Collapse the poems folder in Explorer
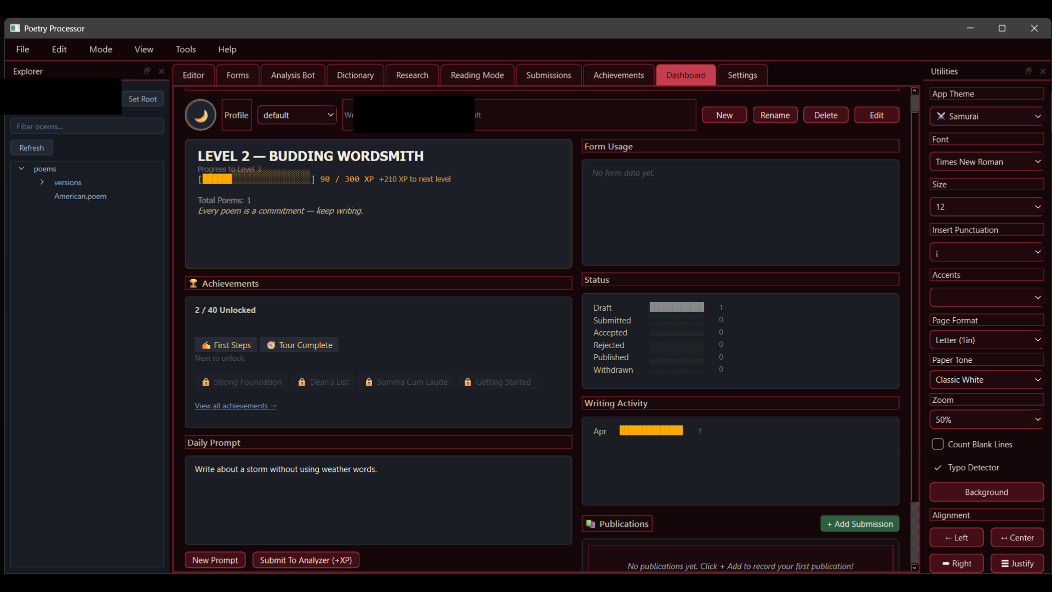 click(x=21, y=169)
